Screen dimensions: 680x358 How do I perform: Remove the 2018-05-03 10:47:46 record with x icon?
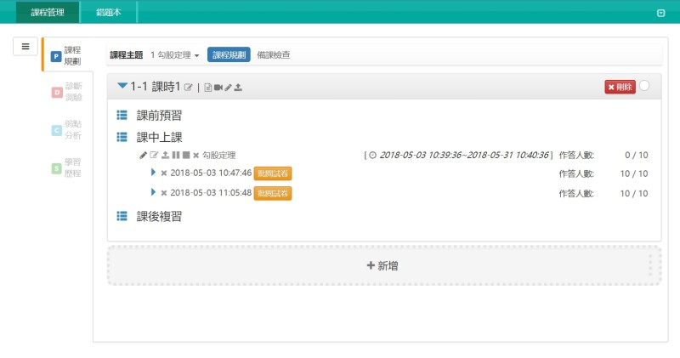point(164,173)
